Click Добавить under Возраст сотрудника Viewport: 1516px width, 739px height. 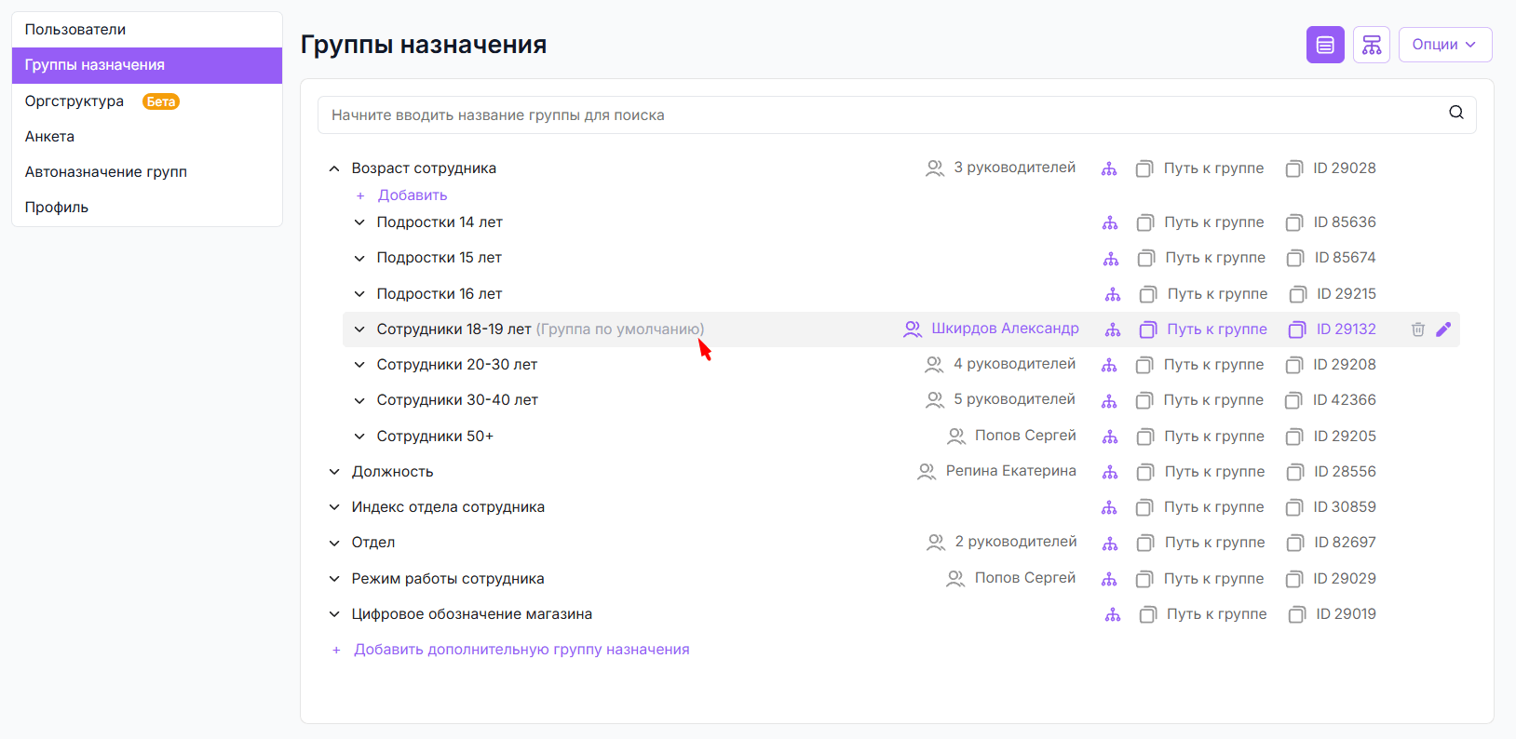(x=402, y=195)
